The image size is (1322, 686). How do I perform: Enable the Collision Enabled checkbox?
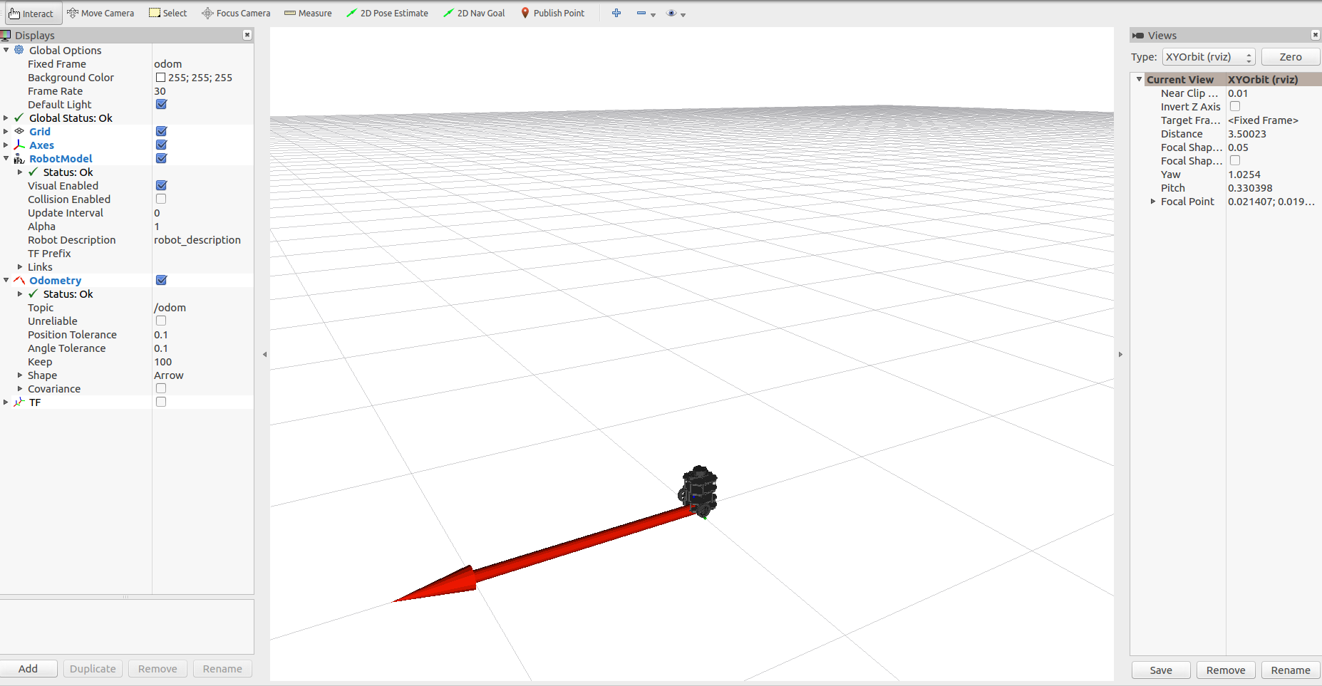point(161,199)
